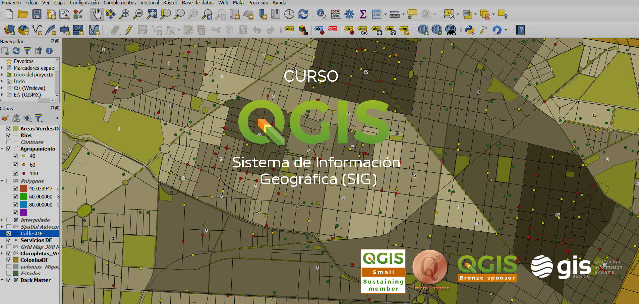Select the Identify Features tool
639x304 pixels.
coord(321,14)
